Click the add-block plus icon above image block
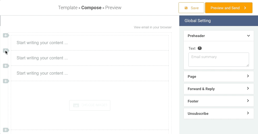The width and height of the screenshot is (258, 134). 6,81
